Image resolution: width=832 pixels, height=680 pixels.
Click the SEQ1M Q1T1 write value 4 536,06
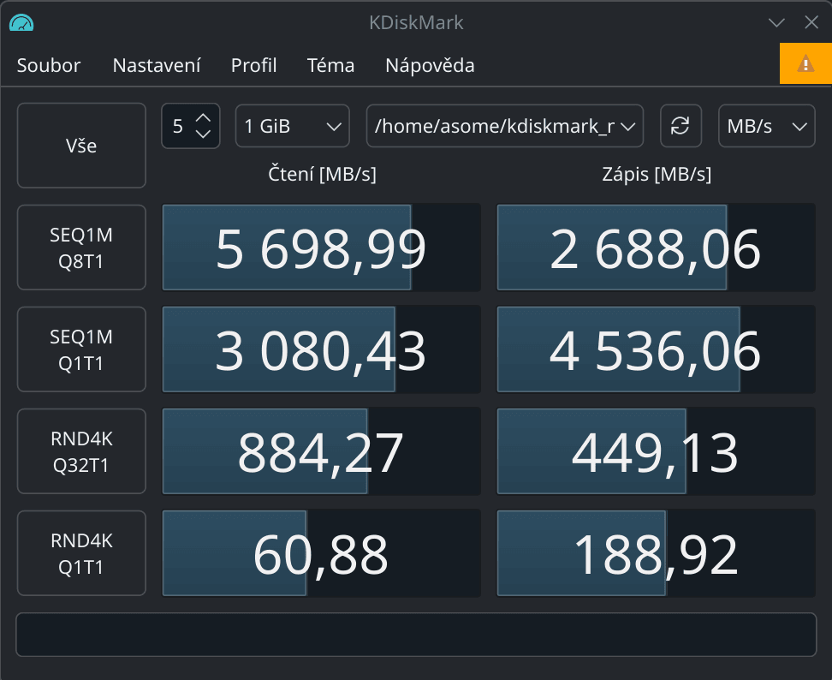tap(656, 349)
